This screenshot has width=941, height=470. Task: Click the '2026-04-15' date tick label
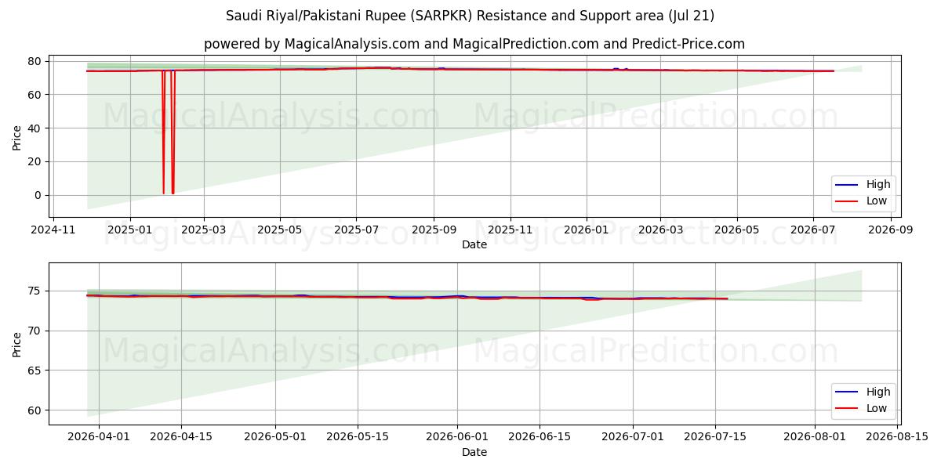tap(181, 437)
